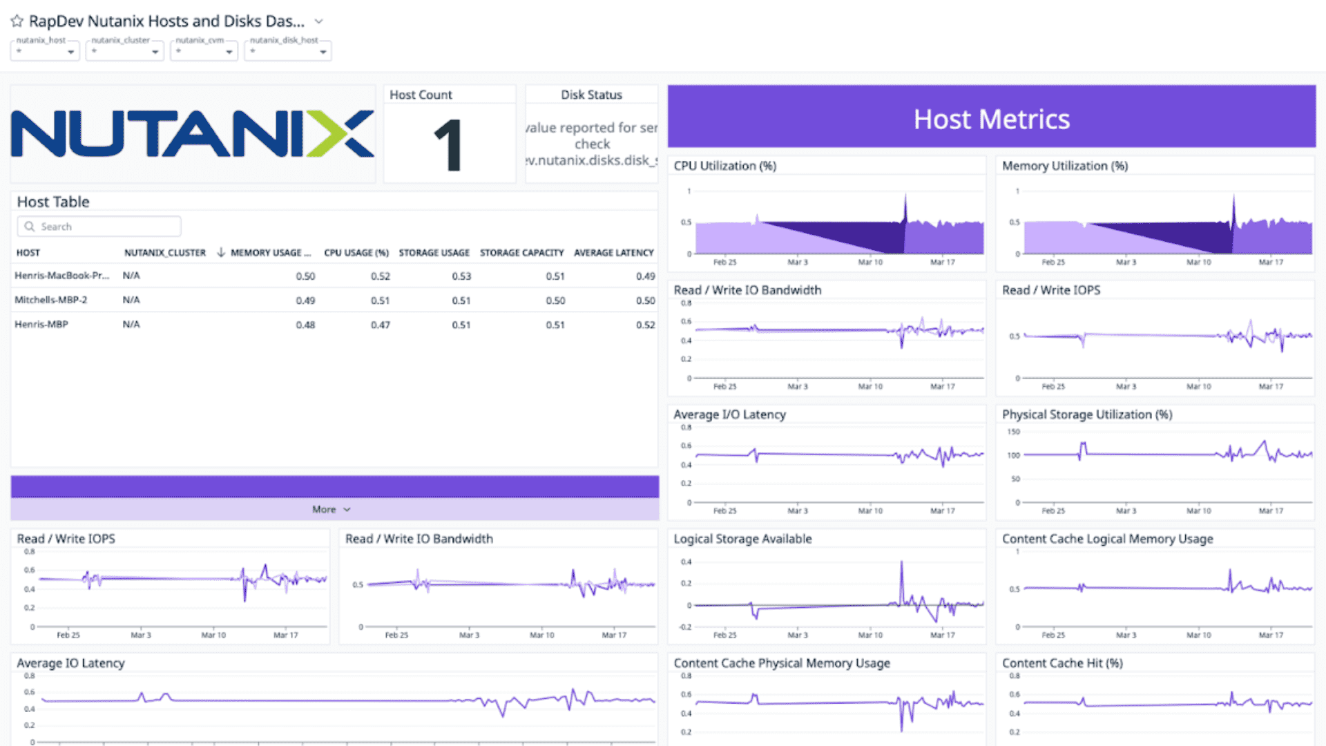Open Content Cache Logical Memory Usage title
The image size is (1326, 746).
point(1107,539)
